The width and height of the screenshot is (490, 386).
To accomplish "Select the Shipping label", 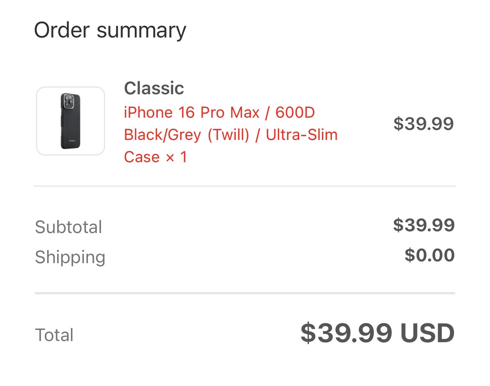I will (x=70, y=257).
